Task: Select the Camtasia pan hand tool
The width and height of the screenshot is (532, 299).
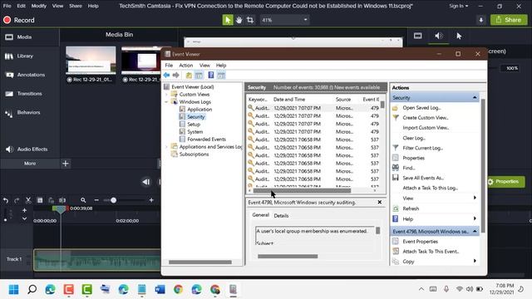Action: coord(239,20)
